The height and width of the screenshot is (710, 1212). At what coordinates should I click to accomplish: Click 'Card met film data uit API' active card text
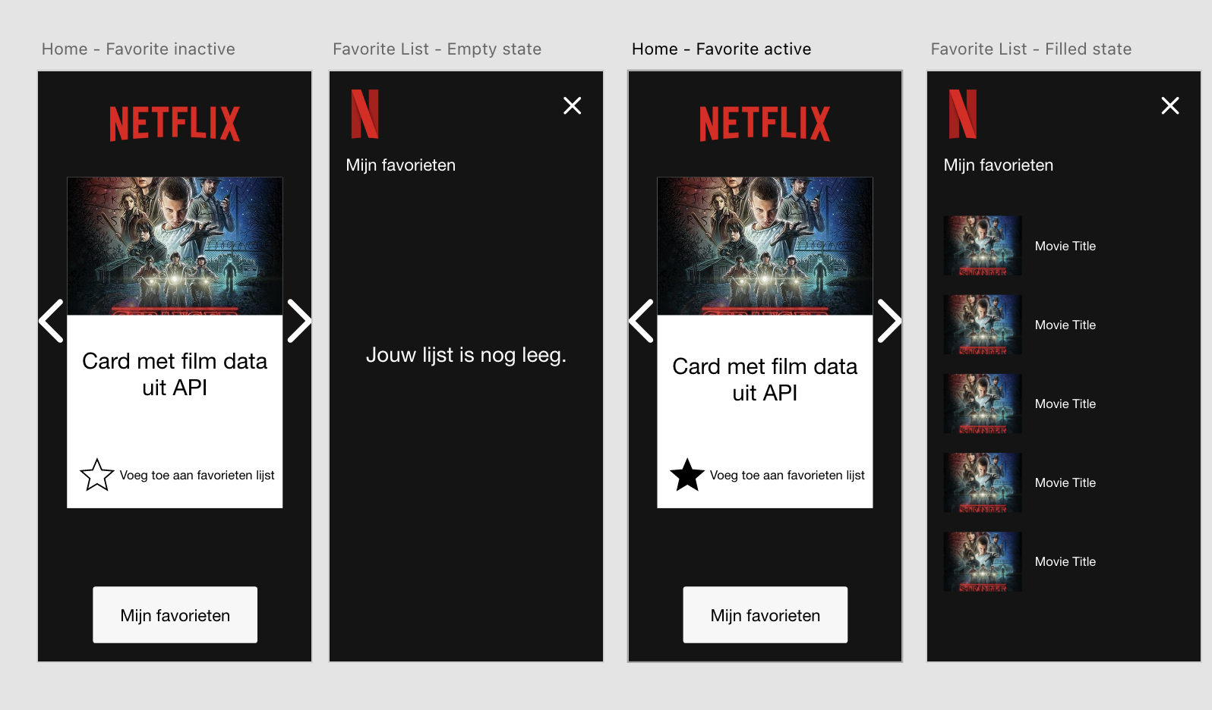pyautogui.click(x=765, y=379)
